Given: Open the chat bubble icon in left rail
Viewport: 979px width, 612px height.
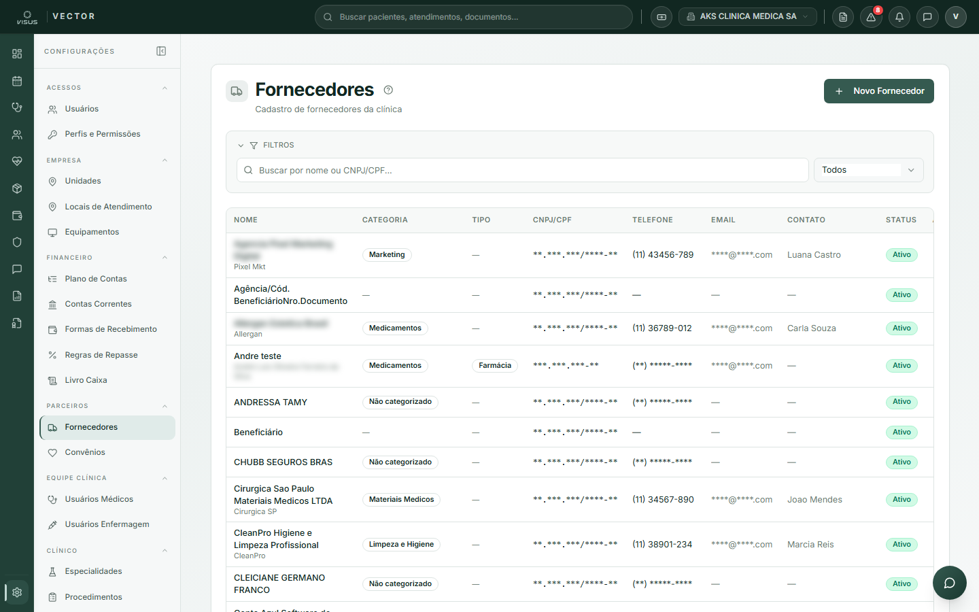Looking at the screenshot, I should tap(17, 269).
